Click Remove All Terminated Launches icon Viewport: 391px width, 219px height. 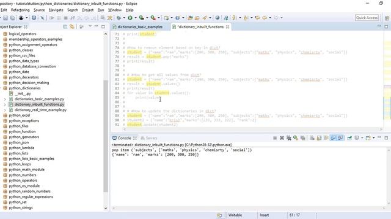click(289, 138)
